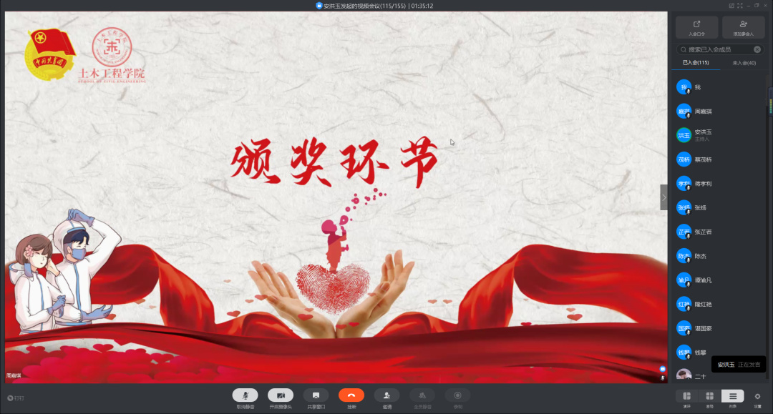Click the 周嘉琪 presenter name label on slide
The image size is (773, 414).
[14, 375]
